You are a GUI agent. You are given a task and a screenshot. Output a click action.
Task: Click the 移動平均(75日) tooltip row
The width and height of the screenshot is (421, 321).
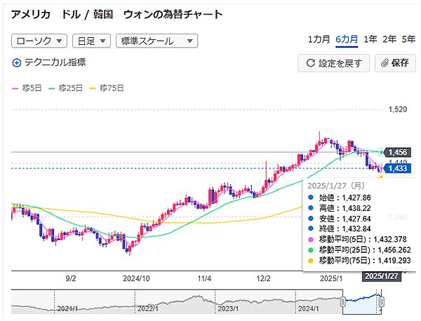coord(359,261)
